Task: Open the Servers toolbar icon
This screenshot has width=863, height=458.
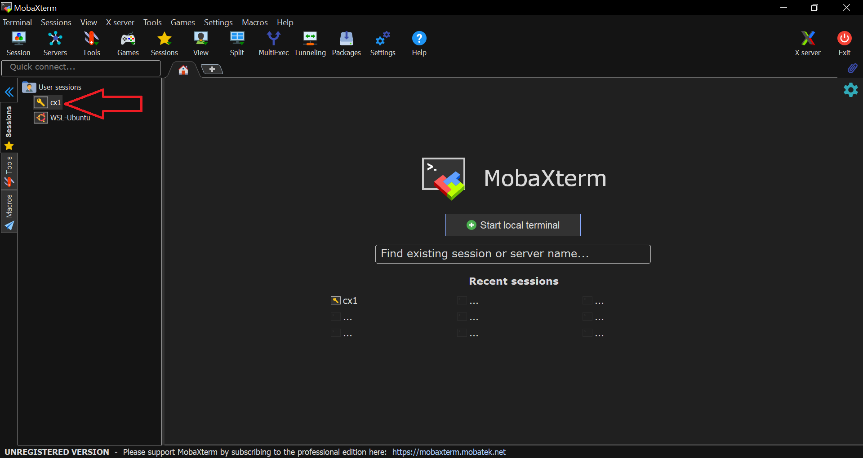Action: click(x=55, y=44)
